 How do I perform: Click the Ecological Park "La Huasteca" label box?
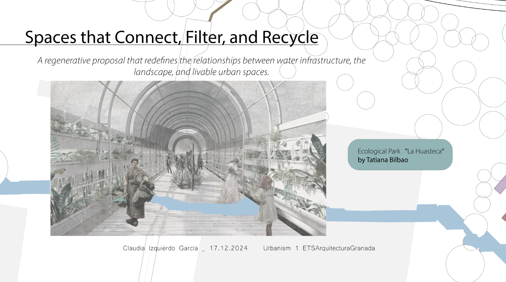pyautogui.click(x=400, y=155)
